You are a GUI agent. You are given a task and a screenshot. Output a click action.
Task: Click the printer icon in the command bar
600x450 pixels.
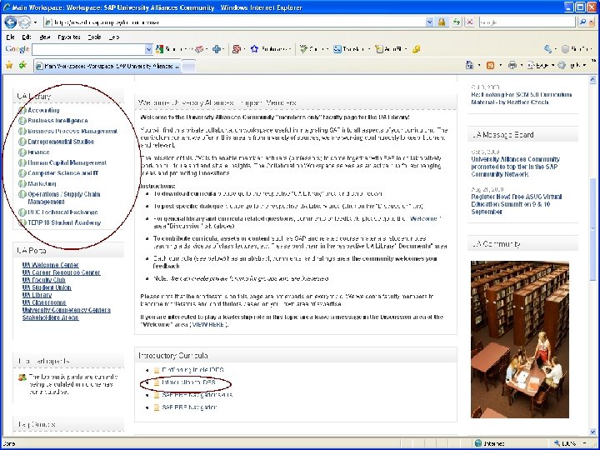(x=512, y=66)
